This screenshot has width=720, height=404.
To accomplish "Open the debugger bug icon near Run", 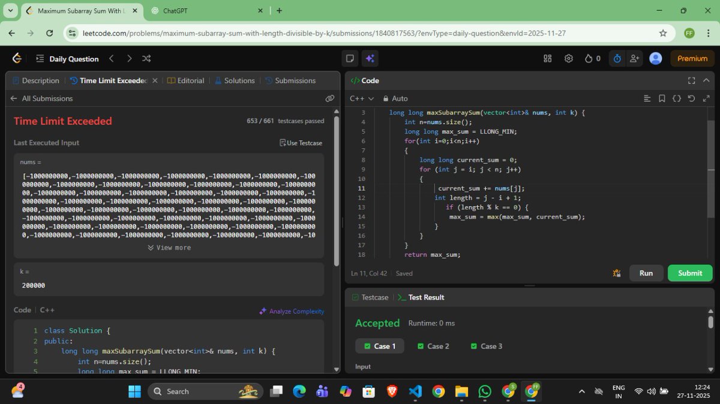I will 616,273.
